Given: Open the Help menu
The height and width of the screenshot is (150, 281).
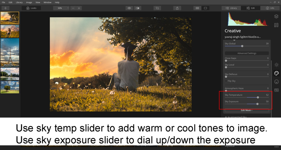Looking at the screenshot, I should [57, 2].
